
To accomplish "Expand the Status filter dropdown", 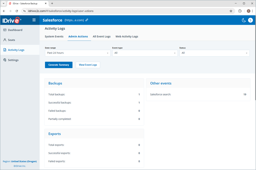I will 214,53.
